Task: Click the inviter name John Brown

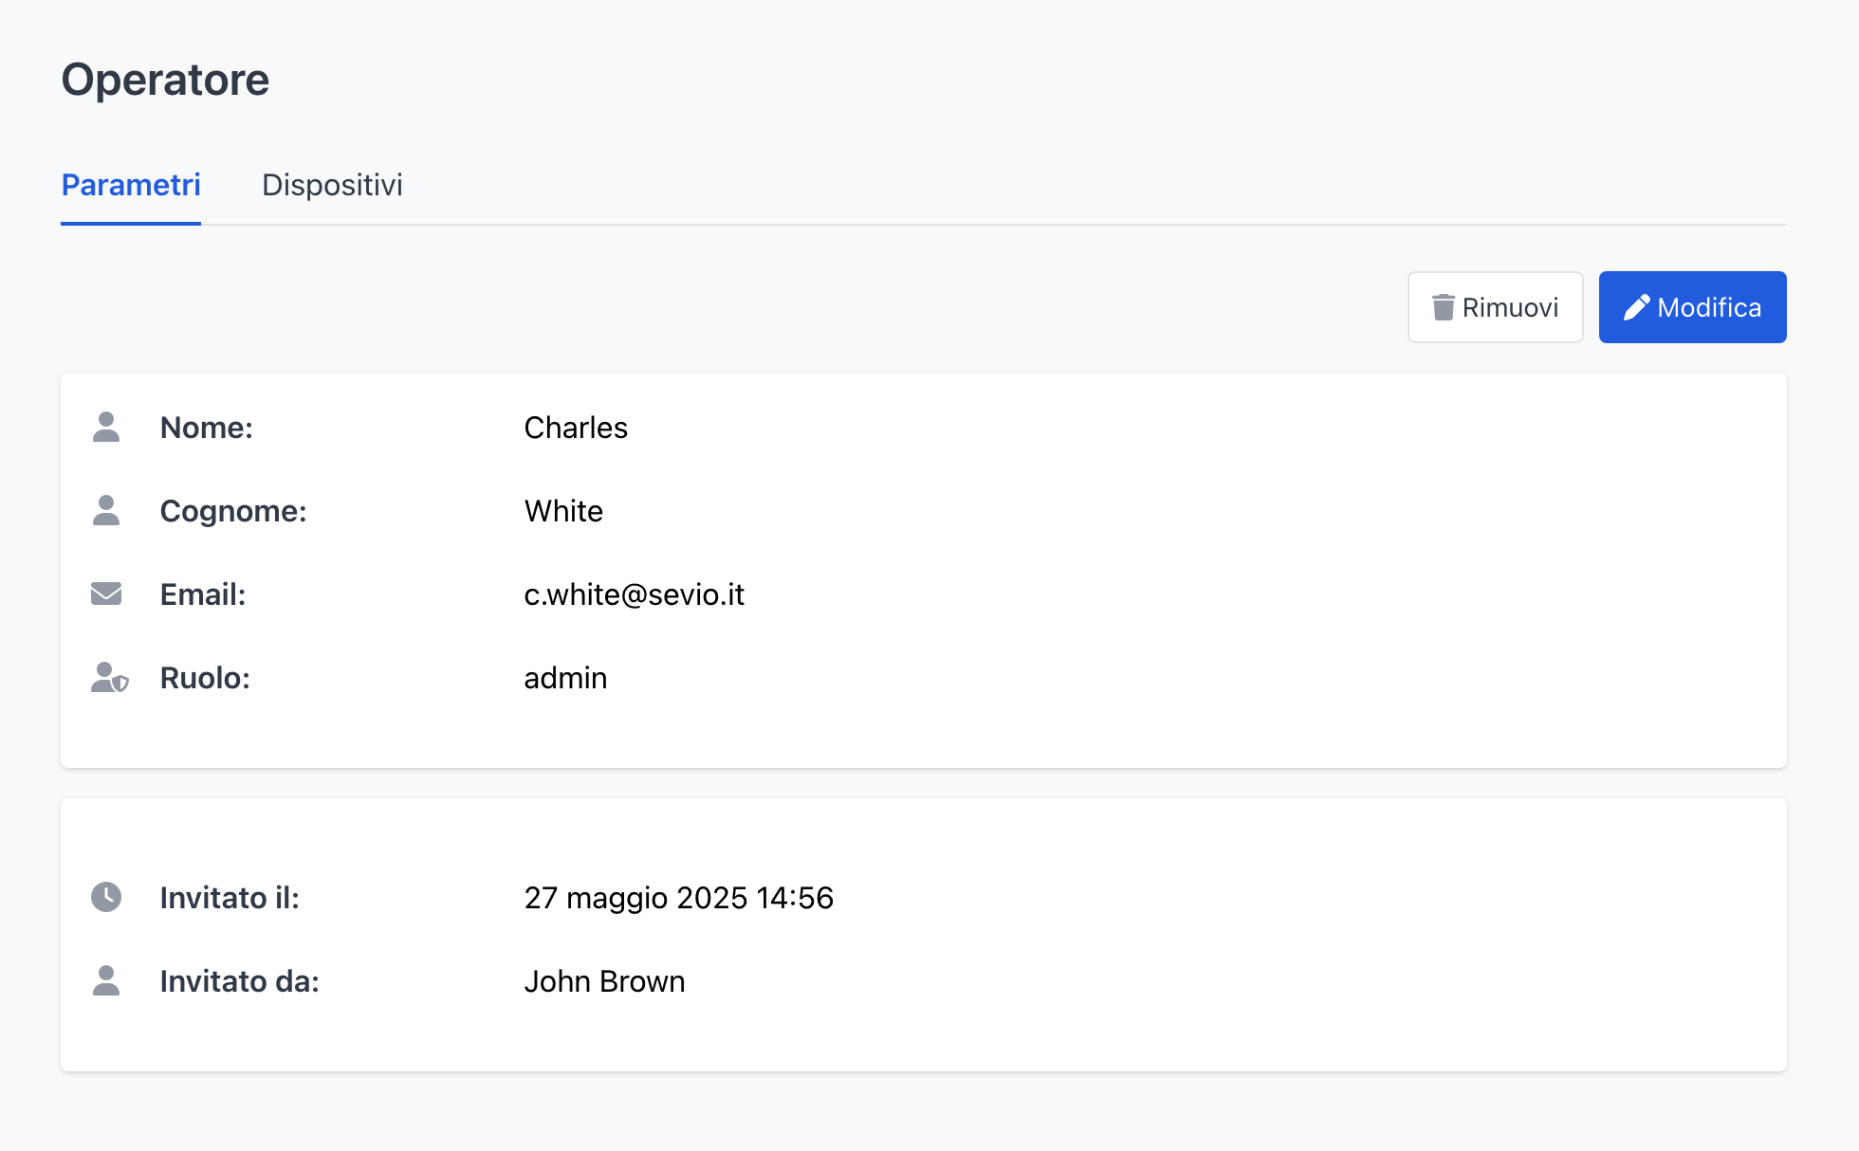Action: pyautogui.click(x=604, y=981)
